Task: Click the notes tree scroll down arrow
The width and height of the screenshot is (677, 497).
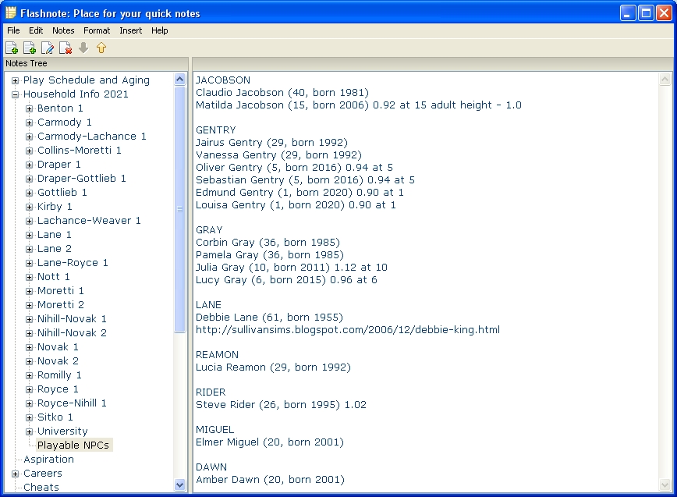Action: [180, 485]
